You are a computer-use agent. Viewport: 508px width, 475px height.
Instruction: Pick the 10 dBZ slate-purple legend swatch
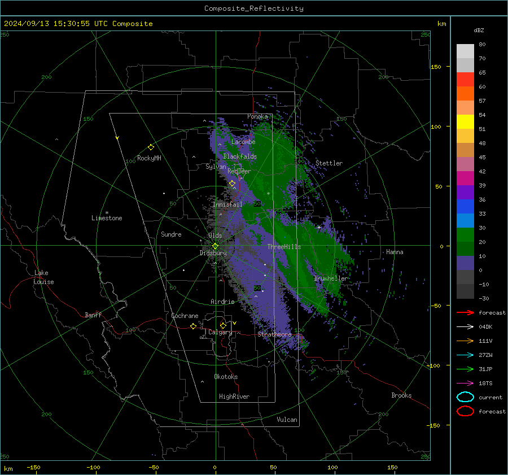click(465, 263)
